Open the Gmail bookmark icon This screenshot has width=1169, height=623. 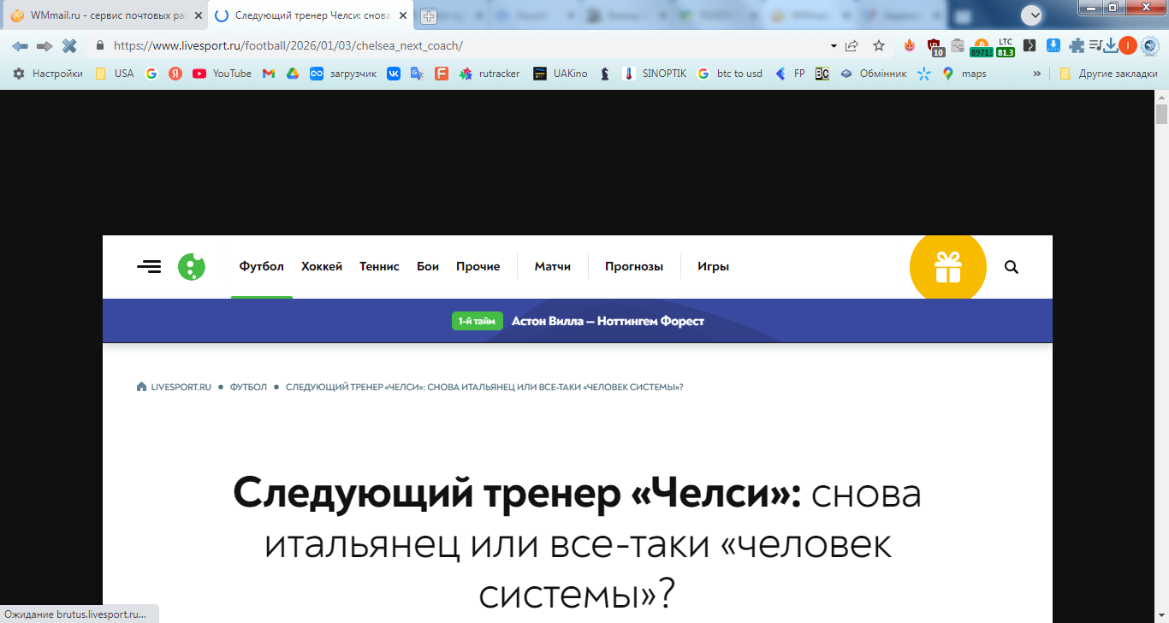(x=269, y=74)
